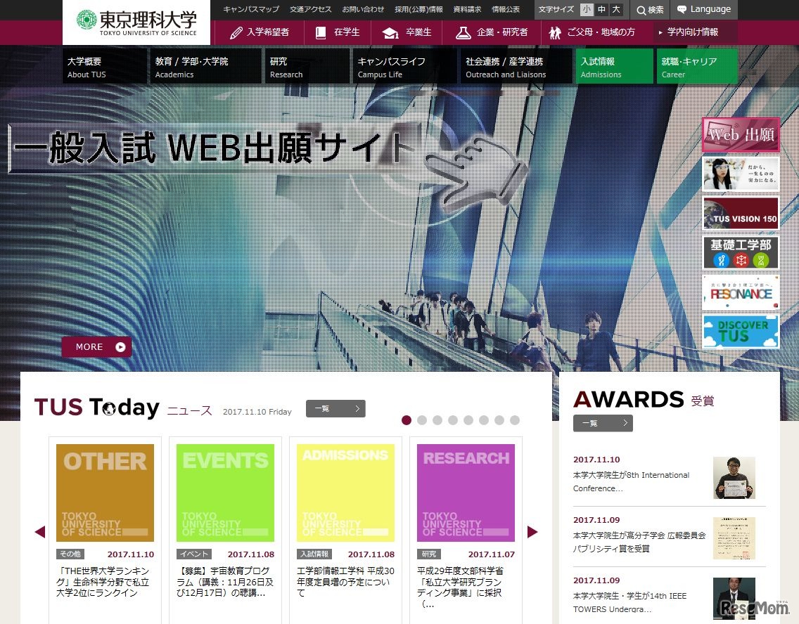Click the MORE button arrow icon
Screen dimensions: 799x624
click(x=120, y=347)
